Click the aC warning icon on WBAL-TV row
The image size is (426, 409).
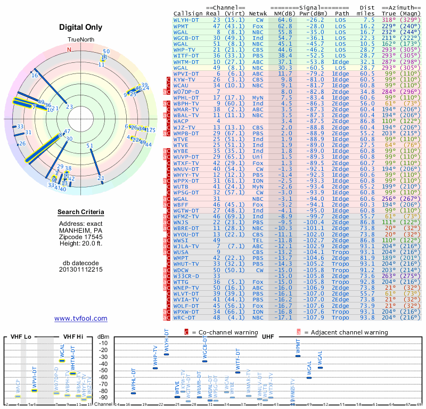[167, 116]
